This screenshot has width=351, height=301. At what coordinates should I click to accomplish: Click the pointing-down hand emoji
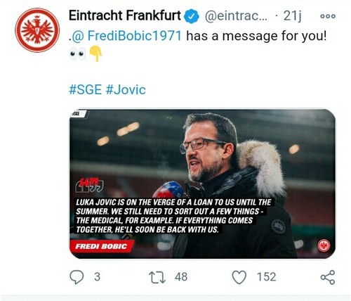click(96, 53)
